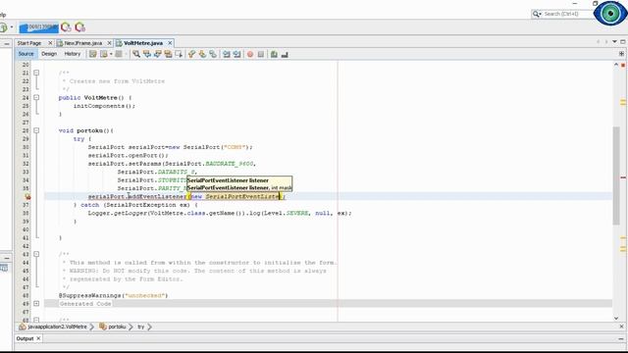Collapse the VoltMetre constructor fold at line 24

pos(36,98)
